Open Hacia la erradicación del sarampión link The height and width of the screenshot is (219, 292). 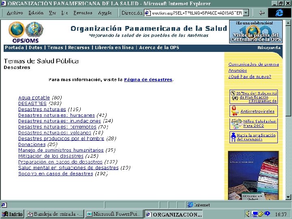pos(256,137)
